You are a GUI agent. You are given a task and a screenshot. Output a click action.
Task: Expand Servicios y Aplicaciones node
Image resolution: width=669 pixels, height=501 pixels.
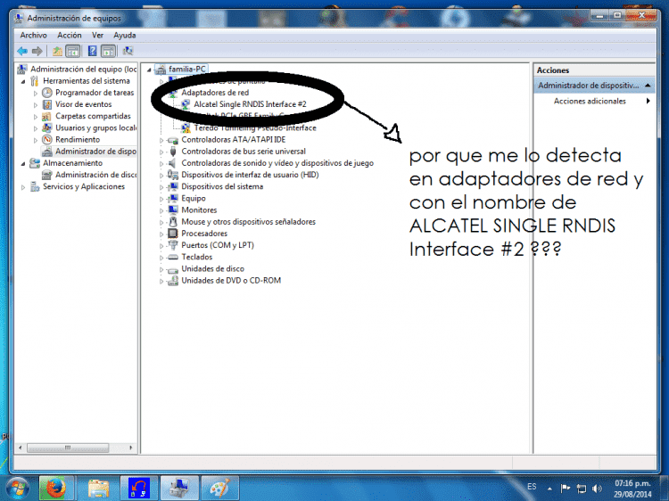click(x=23, y=186)
